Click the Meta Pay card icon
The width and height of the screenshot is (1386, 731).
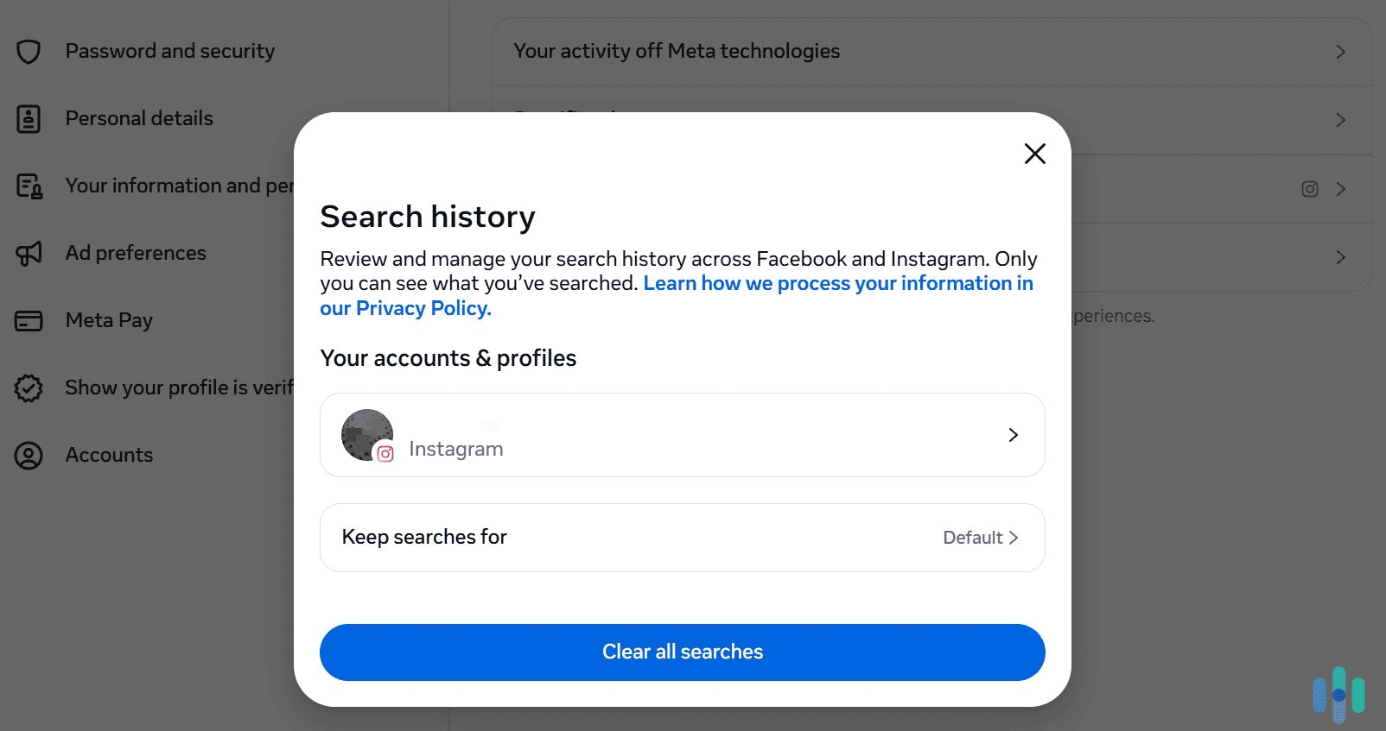pyautogui.click(x=29, y=320)
